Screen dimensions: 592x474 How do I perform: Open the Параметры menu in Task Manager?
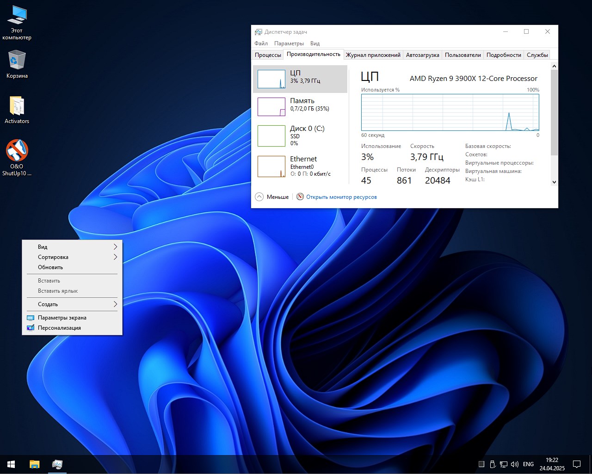click(289, 43)
